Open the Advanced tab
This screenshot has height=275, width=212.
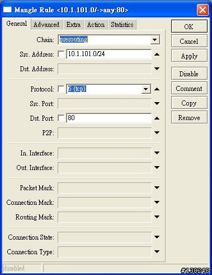(x=46, y=25)
